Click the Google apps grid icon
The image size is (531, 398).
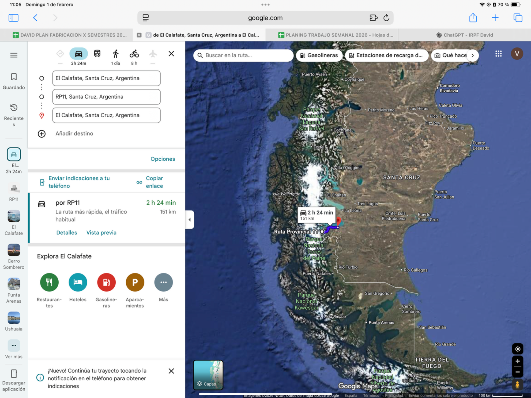pos(498,54)
